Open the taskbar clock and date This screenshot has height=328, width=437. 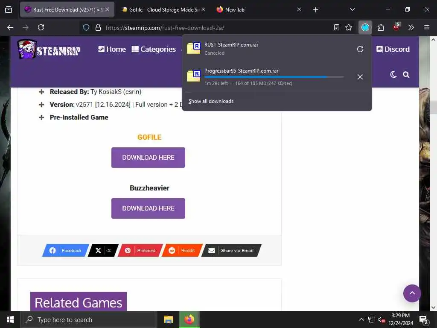400,319
